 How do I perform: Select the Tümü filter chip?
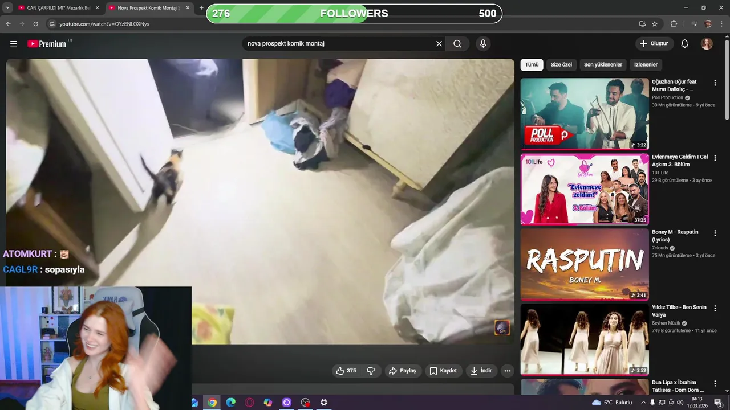532,65
